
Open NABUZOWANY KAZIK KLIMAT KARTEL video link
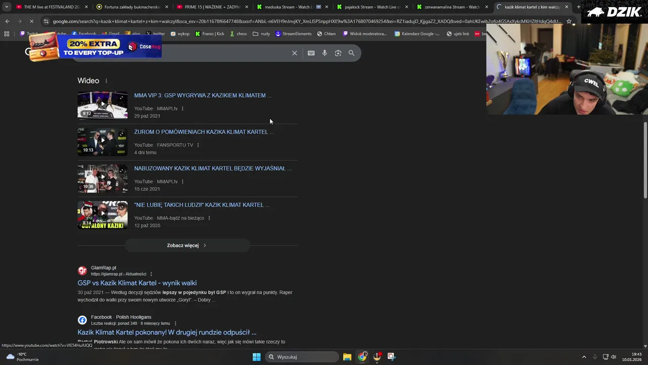(213, 168)
